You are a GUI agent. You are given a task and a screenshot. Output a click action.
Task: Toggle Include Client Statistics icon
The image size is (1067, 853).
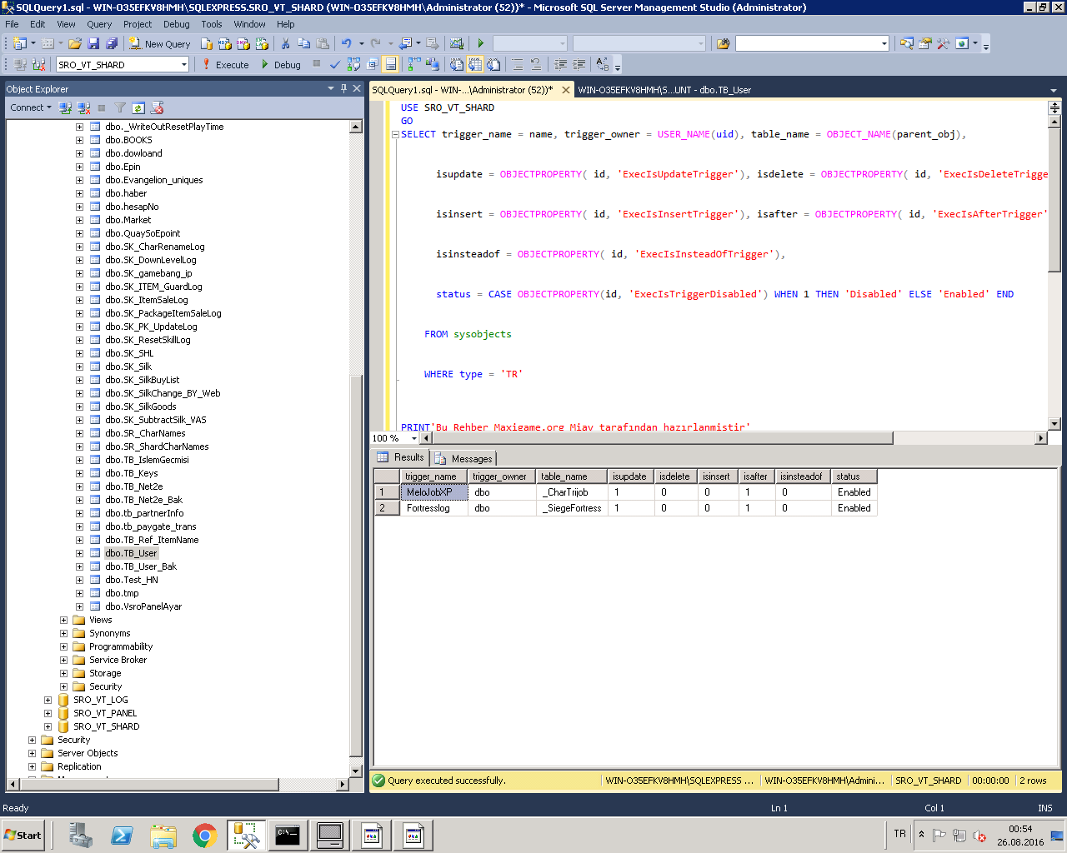433,64
